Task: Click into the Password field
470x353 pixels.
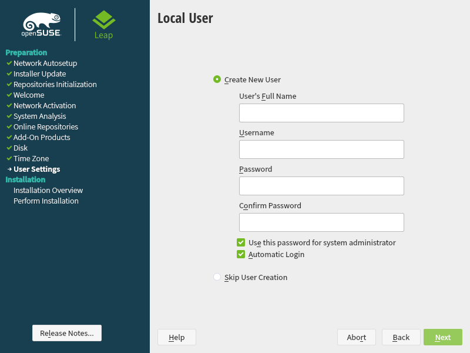Action: click(x=321, y=186)
